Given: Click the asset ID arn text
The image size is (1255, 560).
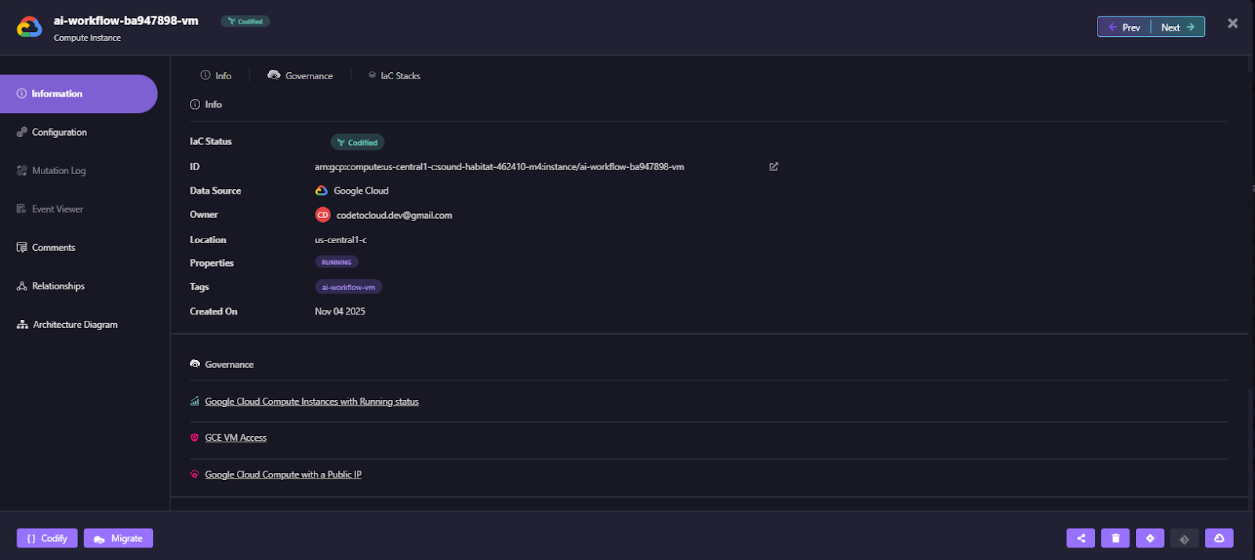Looking at the screenshot, I should point(500,166).
